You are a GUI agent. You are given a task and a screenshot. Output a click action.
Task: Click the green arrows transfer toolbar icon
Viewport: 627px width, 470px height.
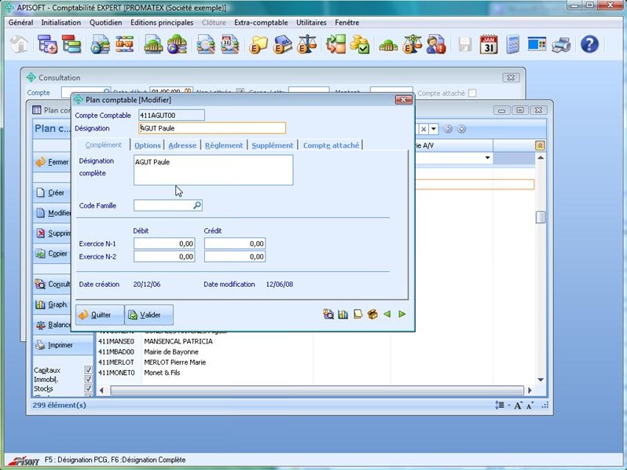(335, 44)
